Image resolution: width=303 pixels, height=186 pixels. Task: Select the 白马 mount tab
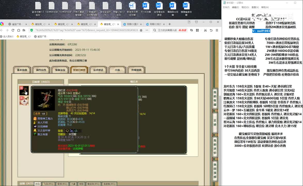click(x=38, y=184)
